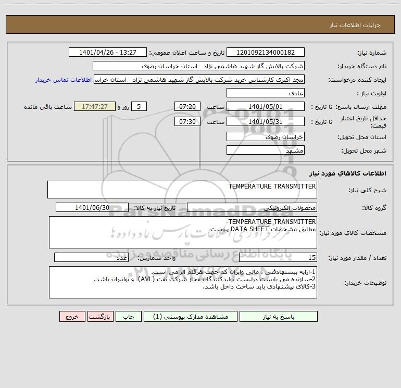Click the 'اطلاعات کالاهای مورد نیاز' section heading
The height and width of the screenshot is (388, 401).
(x=348, y=173)
